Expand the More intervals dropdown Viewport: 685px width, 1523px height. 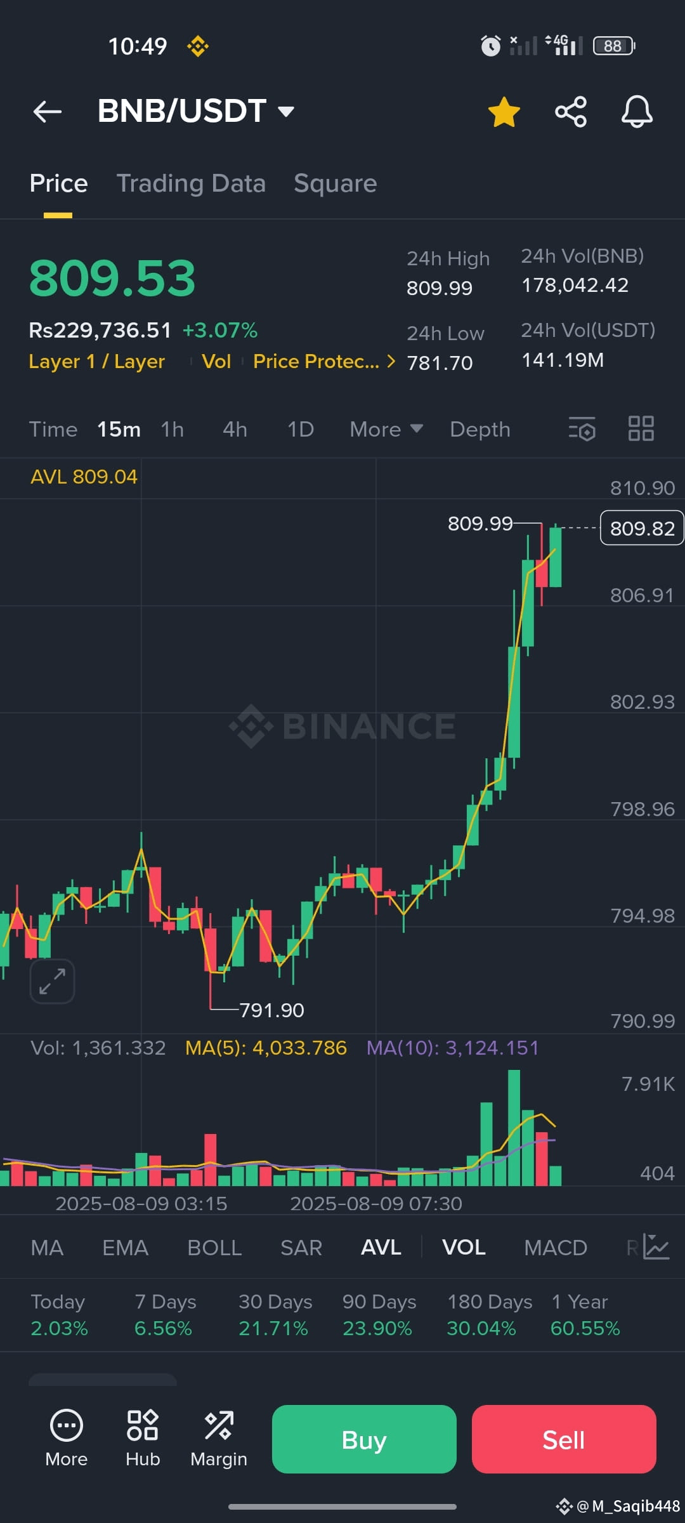tap(386, 430)
